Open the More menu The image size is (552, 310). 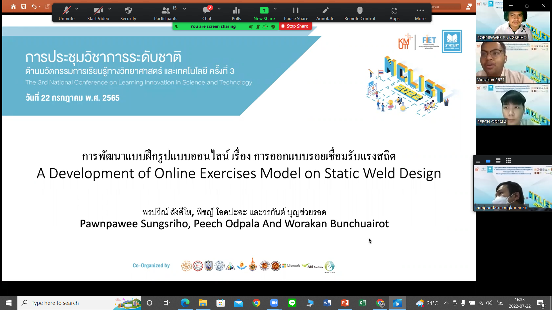coord(420,13)
